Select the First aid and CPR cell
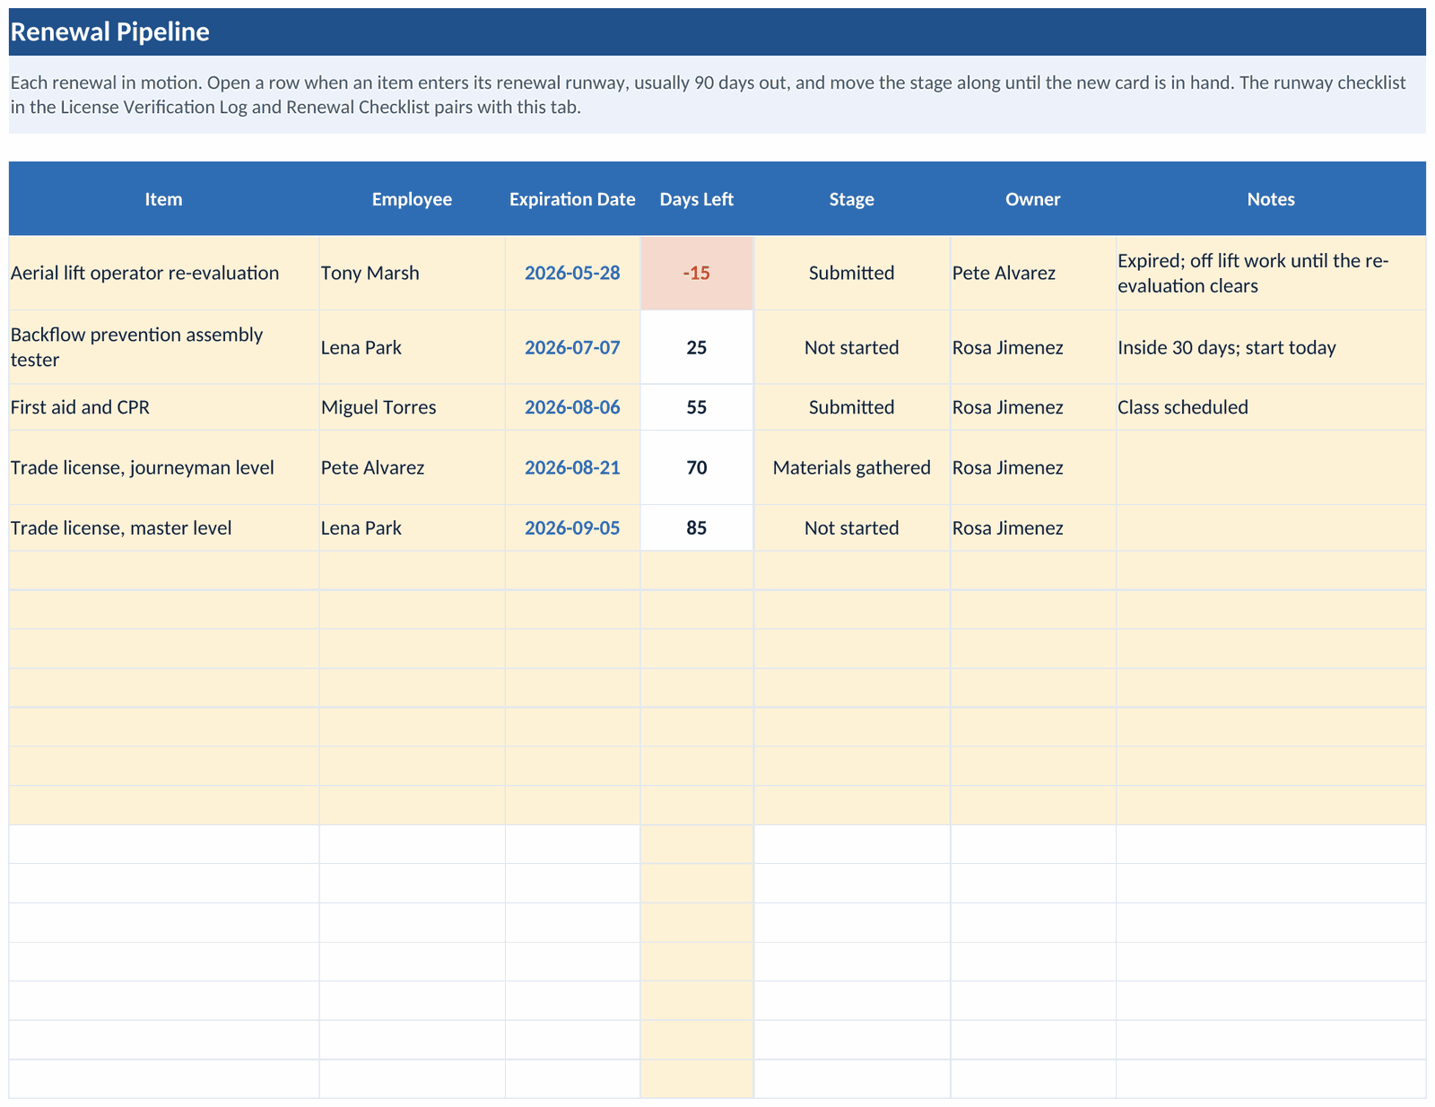This screenshot has height=1107, width=1435. [164, 407]
